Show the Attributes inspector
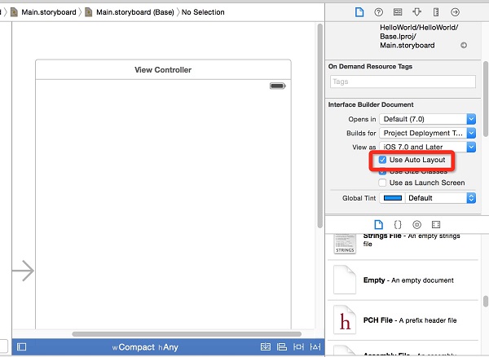Screen dimensions: 489x357 point(417,12)
